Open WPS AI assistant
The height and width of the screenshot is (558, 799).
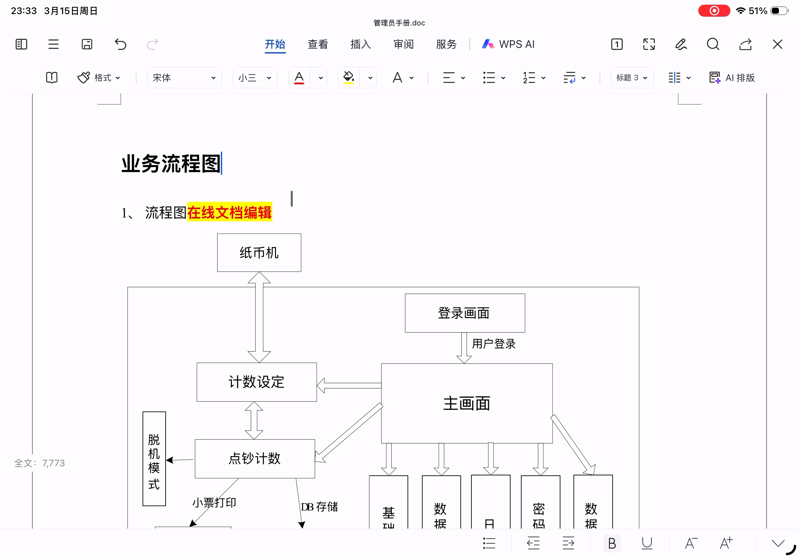click(508, 44)
